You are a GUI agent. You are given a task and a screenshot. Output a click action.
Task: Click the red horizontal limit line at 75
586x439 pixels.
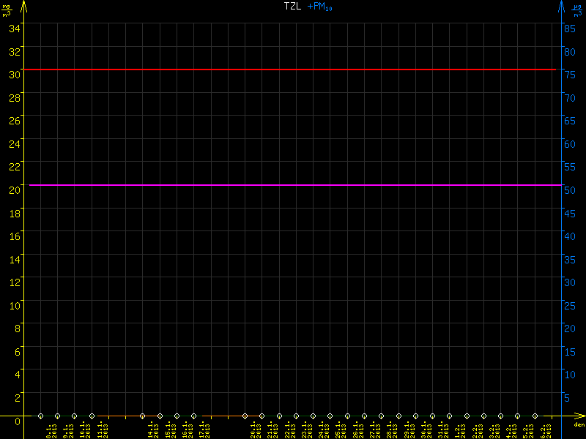tap(293, 70)
